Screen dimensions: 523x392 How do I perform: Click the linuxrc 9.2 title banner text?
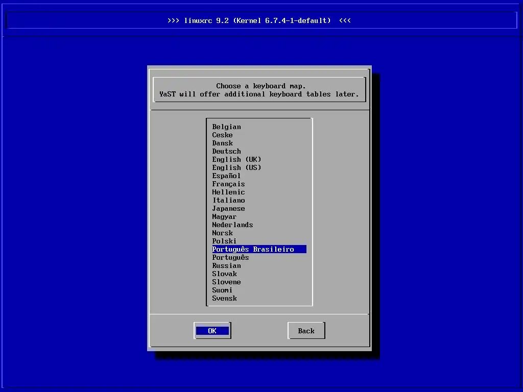tap(259, 20)
